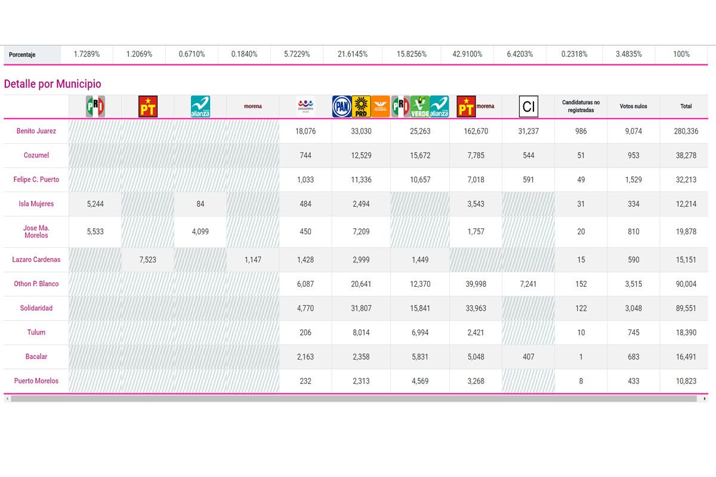Open the Cozumel municipality row label
Viewport: 716px width, 477px height.
point(36,155)
